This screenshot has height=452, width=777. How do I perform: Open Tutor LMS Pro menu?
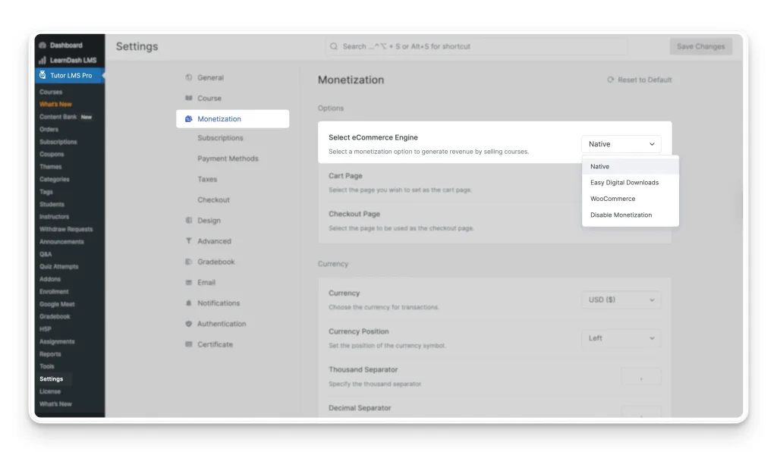click(69, 75)
